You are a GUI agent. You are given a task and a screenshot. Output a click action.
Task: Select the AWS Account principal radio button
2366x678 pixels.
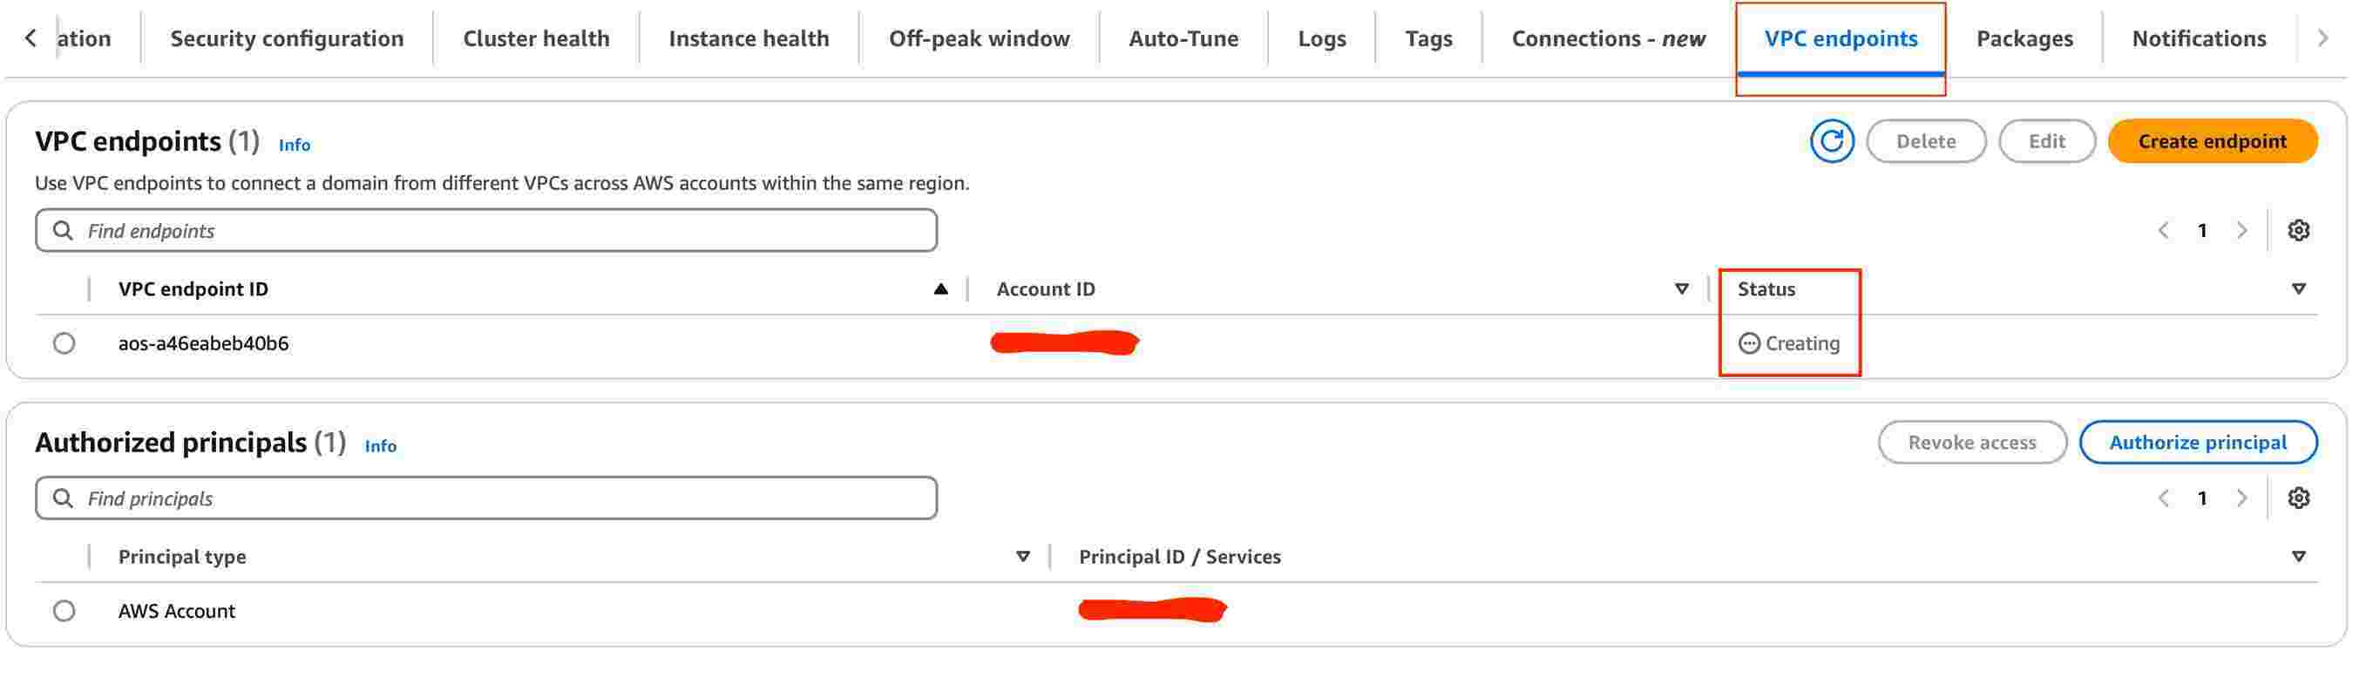tap(64, 611)
